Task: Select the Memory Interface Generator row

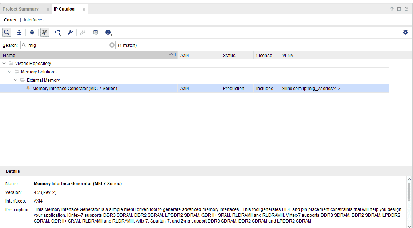Action: click(75, 89)
